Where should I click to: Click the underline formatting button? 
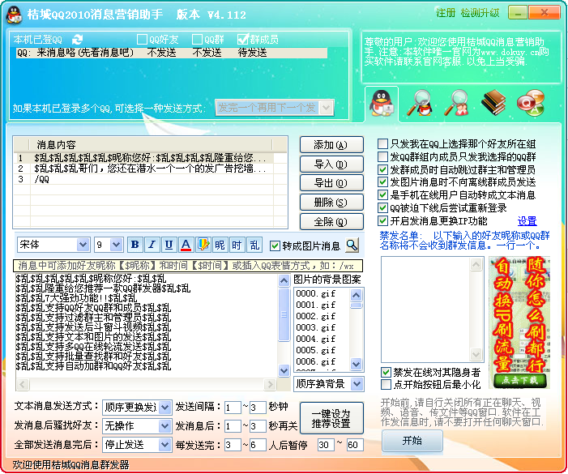[x=169, y=245]
